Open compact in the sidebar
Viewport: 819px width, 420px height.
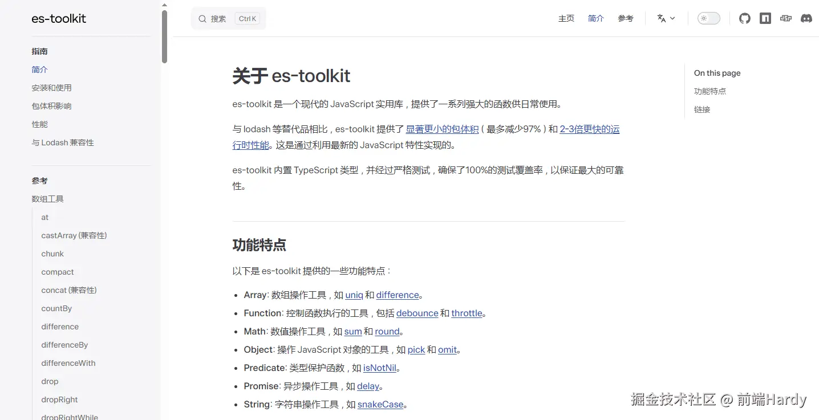click(58, 272)
